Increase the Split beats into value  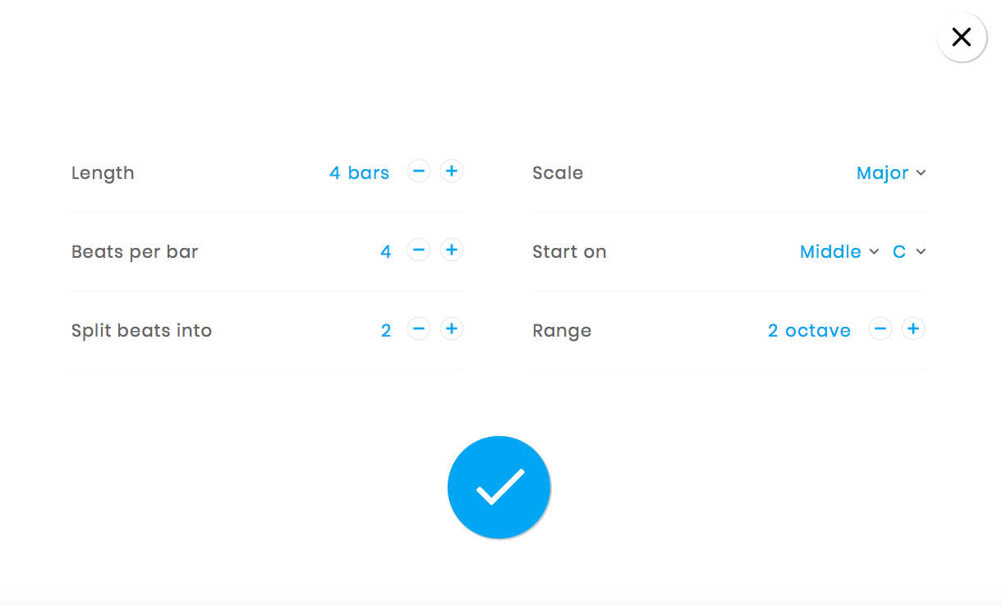(x=451, y=328)
